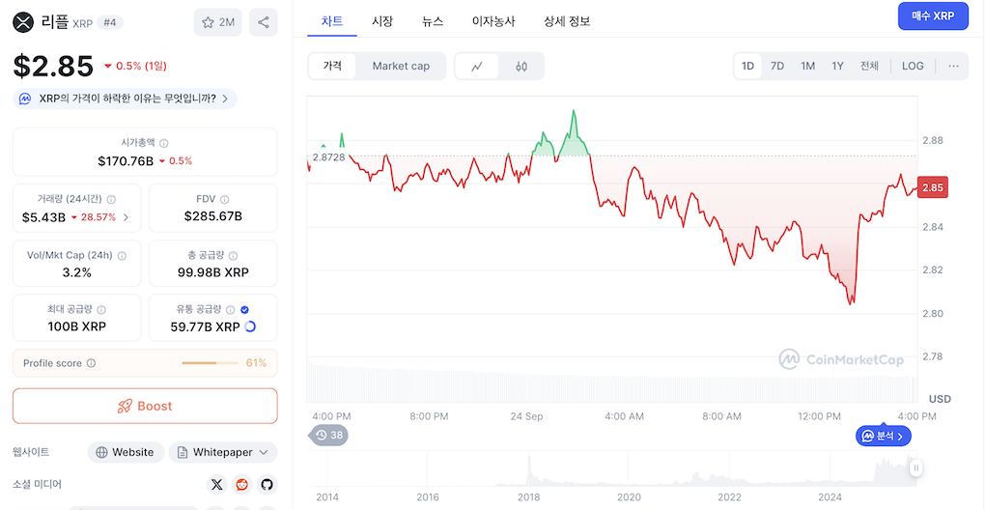Click the red 2.85 current price tag

(x=932, y=187)
